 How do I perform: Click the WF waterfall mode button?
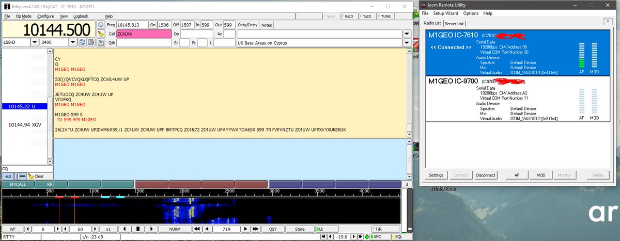(12, 229)
